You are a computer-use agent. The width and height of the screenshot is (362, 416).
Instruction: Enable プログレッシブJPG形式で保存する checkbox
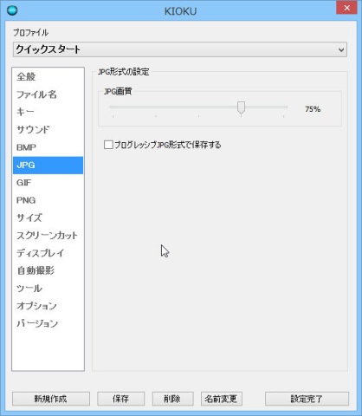tap(108, 145)
